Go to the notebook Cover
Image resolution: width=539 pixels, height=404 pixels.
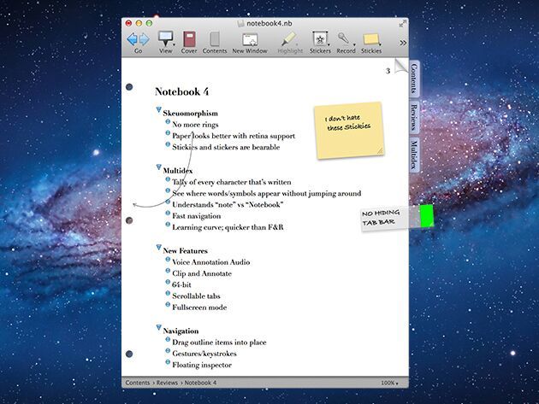pyautogui.click(x=189, y=39)
